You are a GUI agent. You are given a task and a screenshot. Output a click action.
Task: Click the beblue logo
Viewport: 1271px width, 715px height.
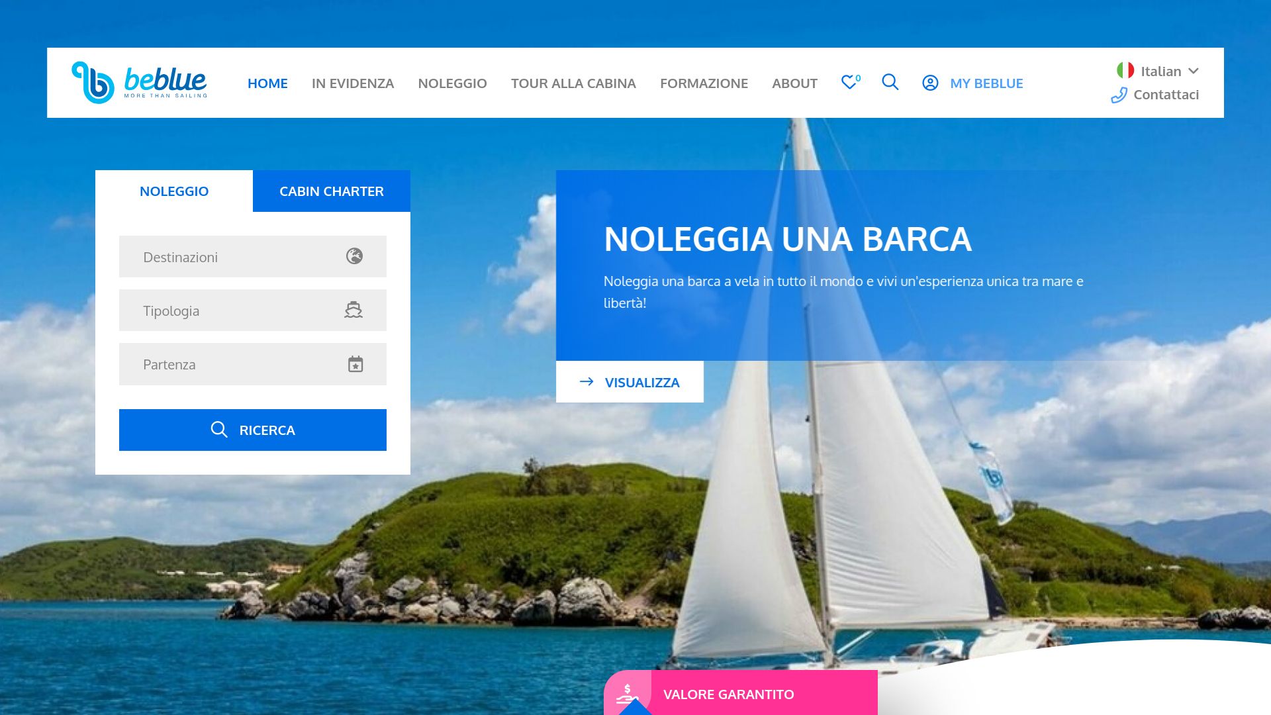pos(139,83)
